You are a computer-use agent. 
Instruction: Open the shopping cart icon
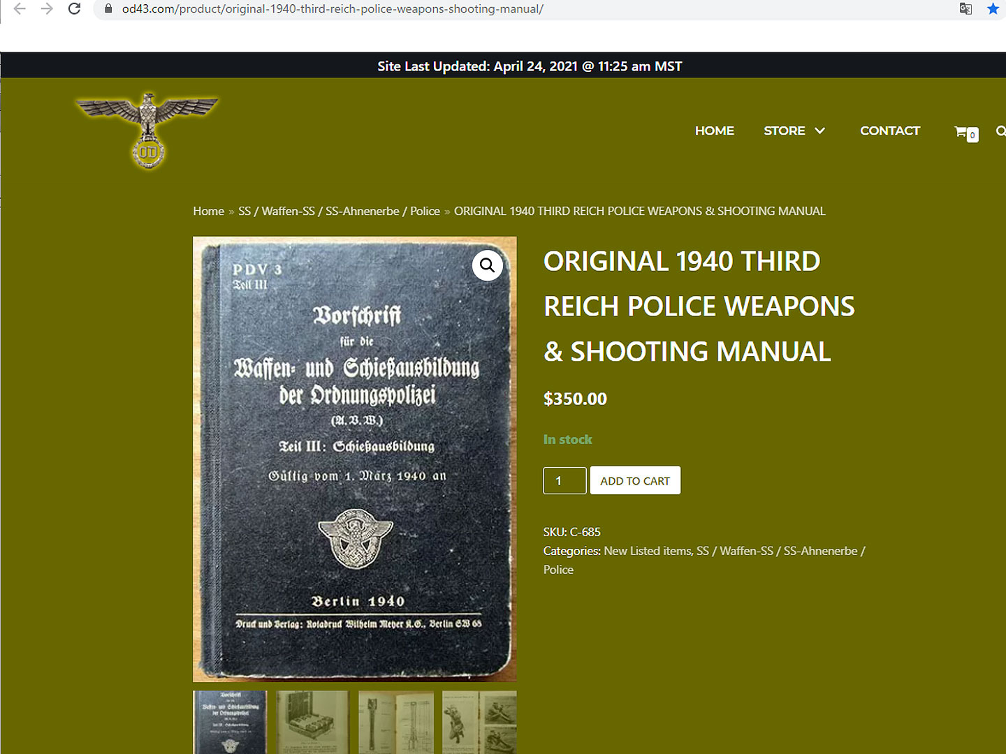[x=965, y=132]
